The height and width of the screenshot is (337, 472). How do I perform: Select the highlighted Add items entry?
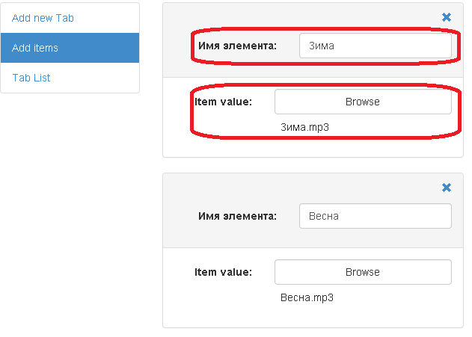(x=70, y=48)
